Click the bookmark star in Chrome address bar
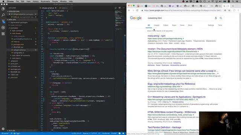Screen dimensions: 241x135 coord(229,10)
